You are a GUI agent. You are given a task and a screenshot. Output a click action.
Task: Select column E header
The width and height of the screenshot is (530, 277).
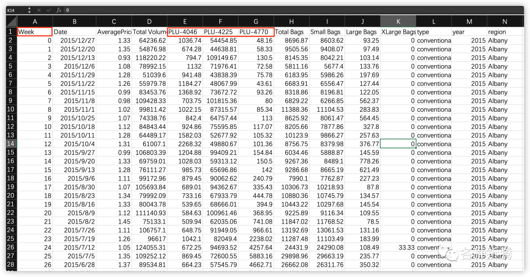(185, 22)
